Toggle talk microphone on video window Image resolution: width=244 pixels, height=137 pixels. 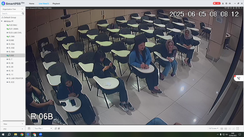pos(234,8)
